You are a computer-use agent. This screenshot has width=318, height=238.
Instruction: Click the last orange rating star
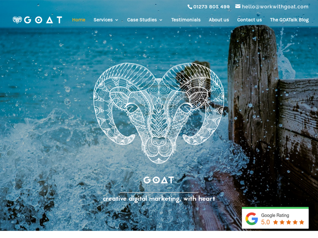(302, 222)
